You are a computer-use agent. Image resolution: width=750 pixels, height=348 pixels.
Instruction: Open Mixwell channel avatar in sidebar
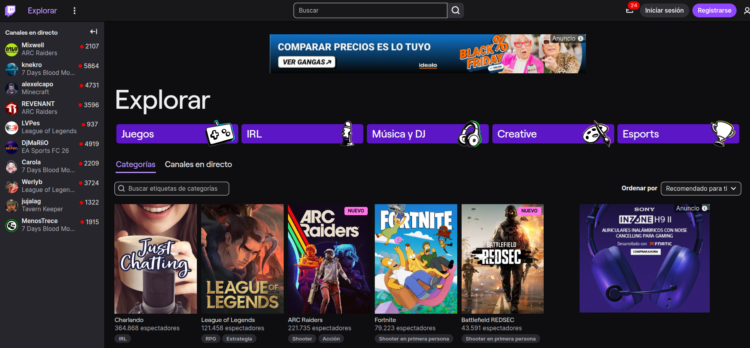[11, 49]
